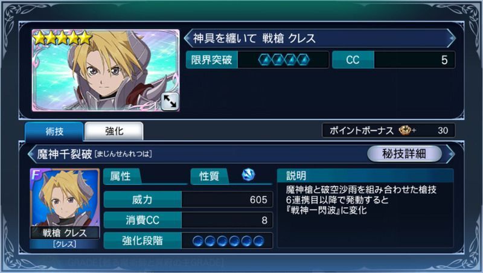This screenshot has width=483, height=273.
Task: Switch to the 強化 tab
Action: [114, 131]
